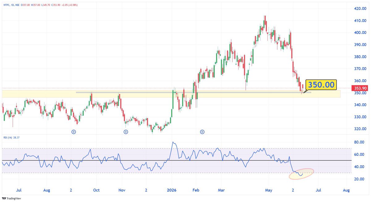Screen dimensions: 371x202
Task: Open the dividend marker above the Feb label
Action: [203, 132]
